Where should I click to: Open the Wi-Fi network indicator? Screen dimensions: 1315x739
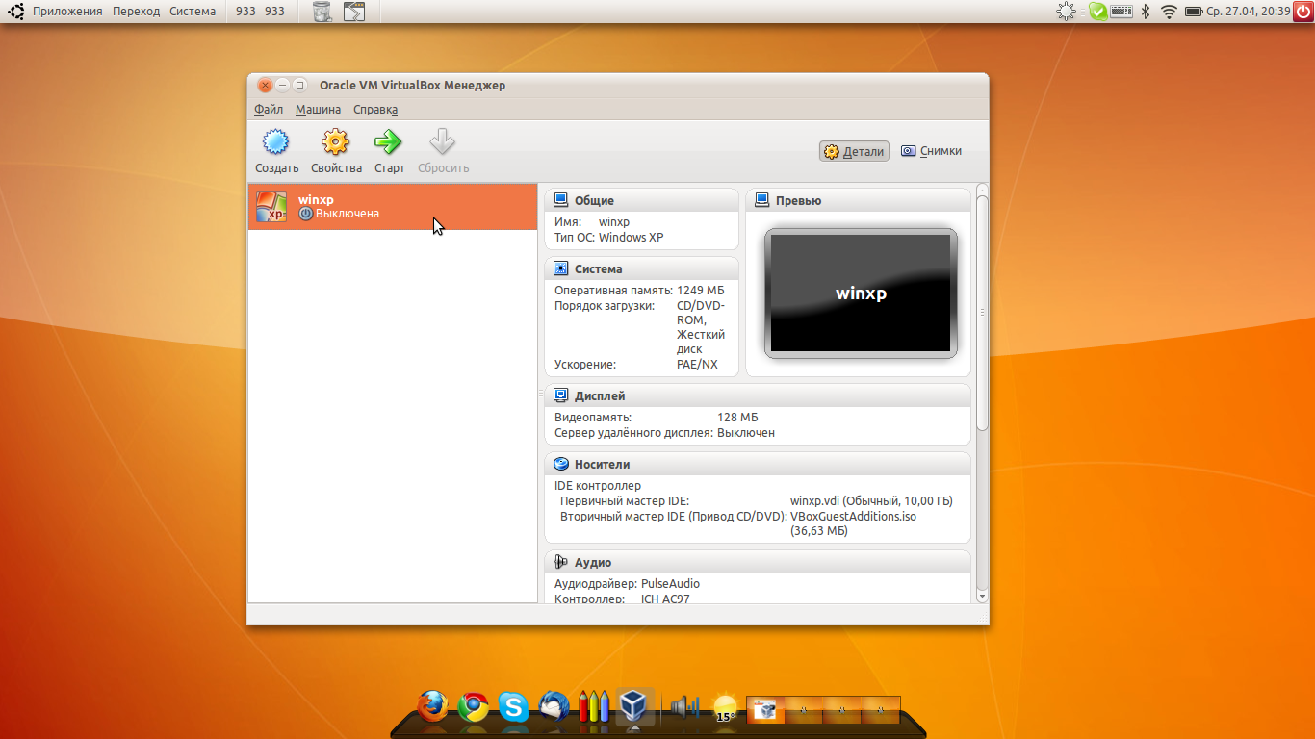coord(1170,12)
